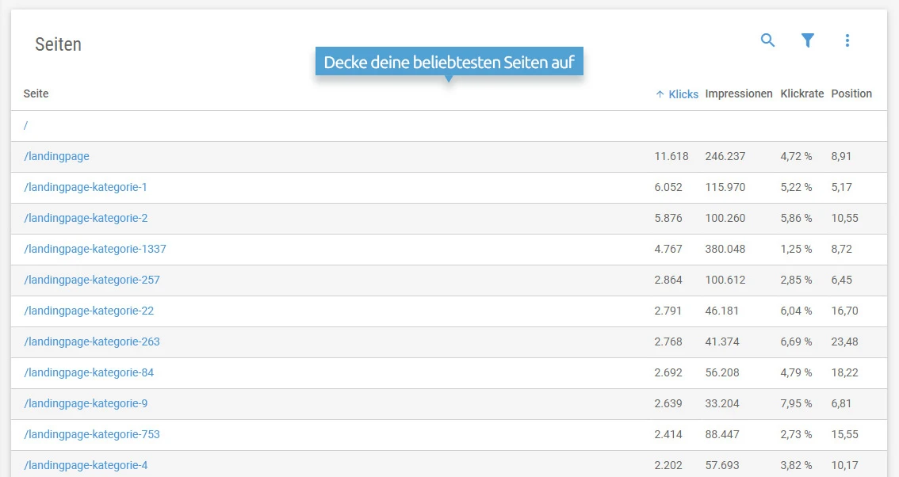Open the /landingpage-kategorie-9 link
Image resolution: width=899 pixels, height=477 pixels.
point(86,404)
